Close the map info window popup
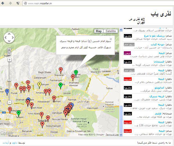The height and width of the screenshot is (146, 174). (x=111, y=39)
